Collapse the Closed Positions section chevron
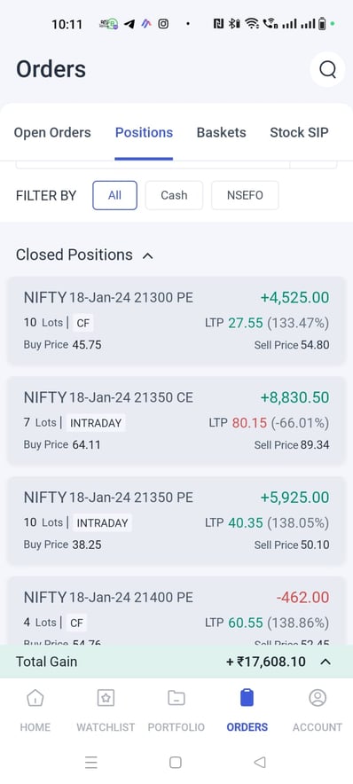Viewport: 353px width, 784px height. coord(147,255)
